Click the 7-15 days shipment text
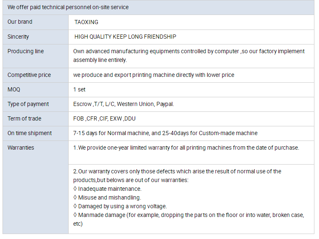The height and width of the screenshot is (239, 319). point(165,133)
